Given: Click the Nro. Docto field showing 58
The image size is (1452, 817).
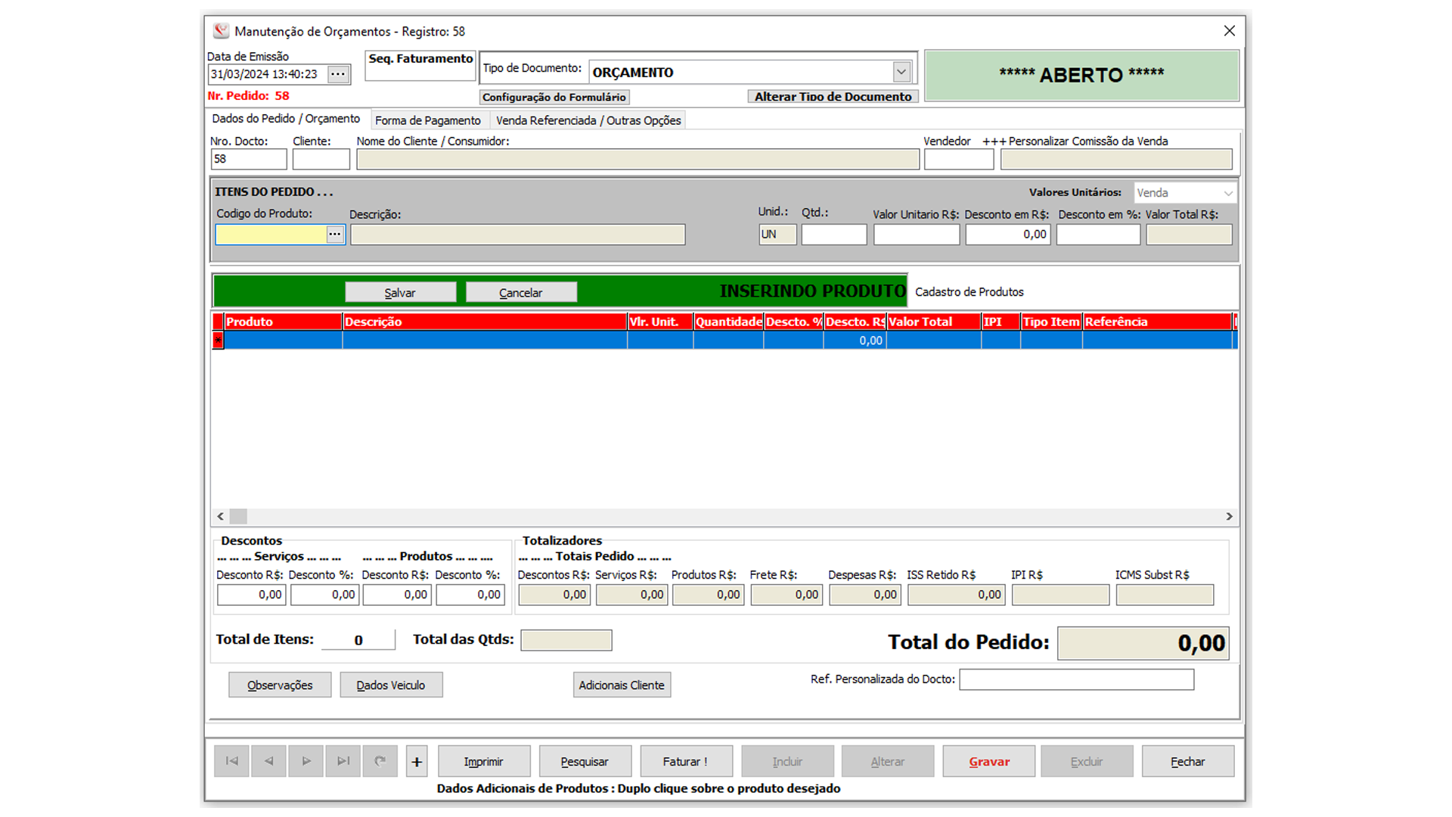Looking at the screenshot, I should [249, 159].
